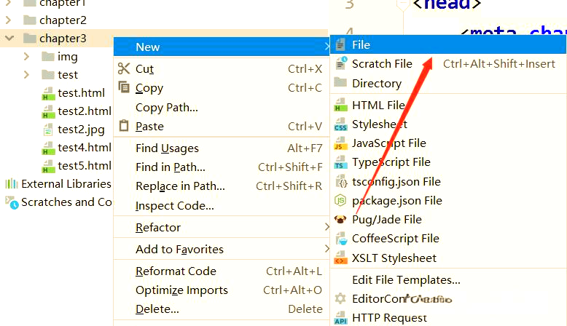The width and height of the screenshot is (567, 326).
Task: Select Edit File Templates... entry
Action: coord(448,279)
